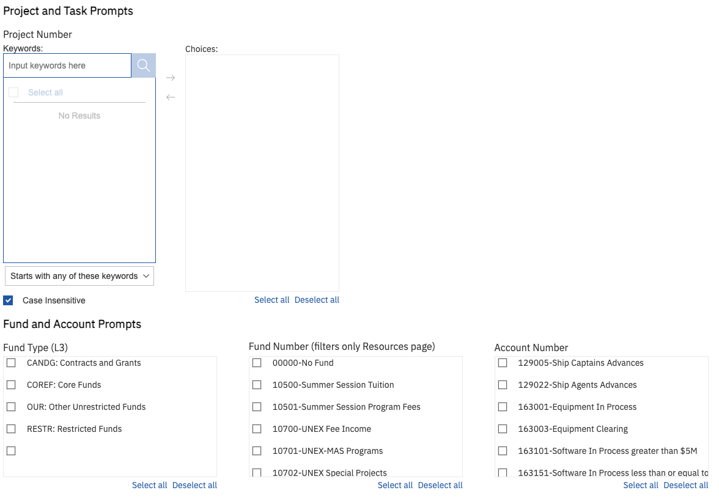Screen dimensions: 719x501
Task: Click the right arrow add-to-choices icon
Action: (171, 78)
